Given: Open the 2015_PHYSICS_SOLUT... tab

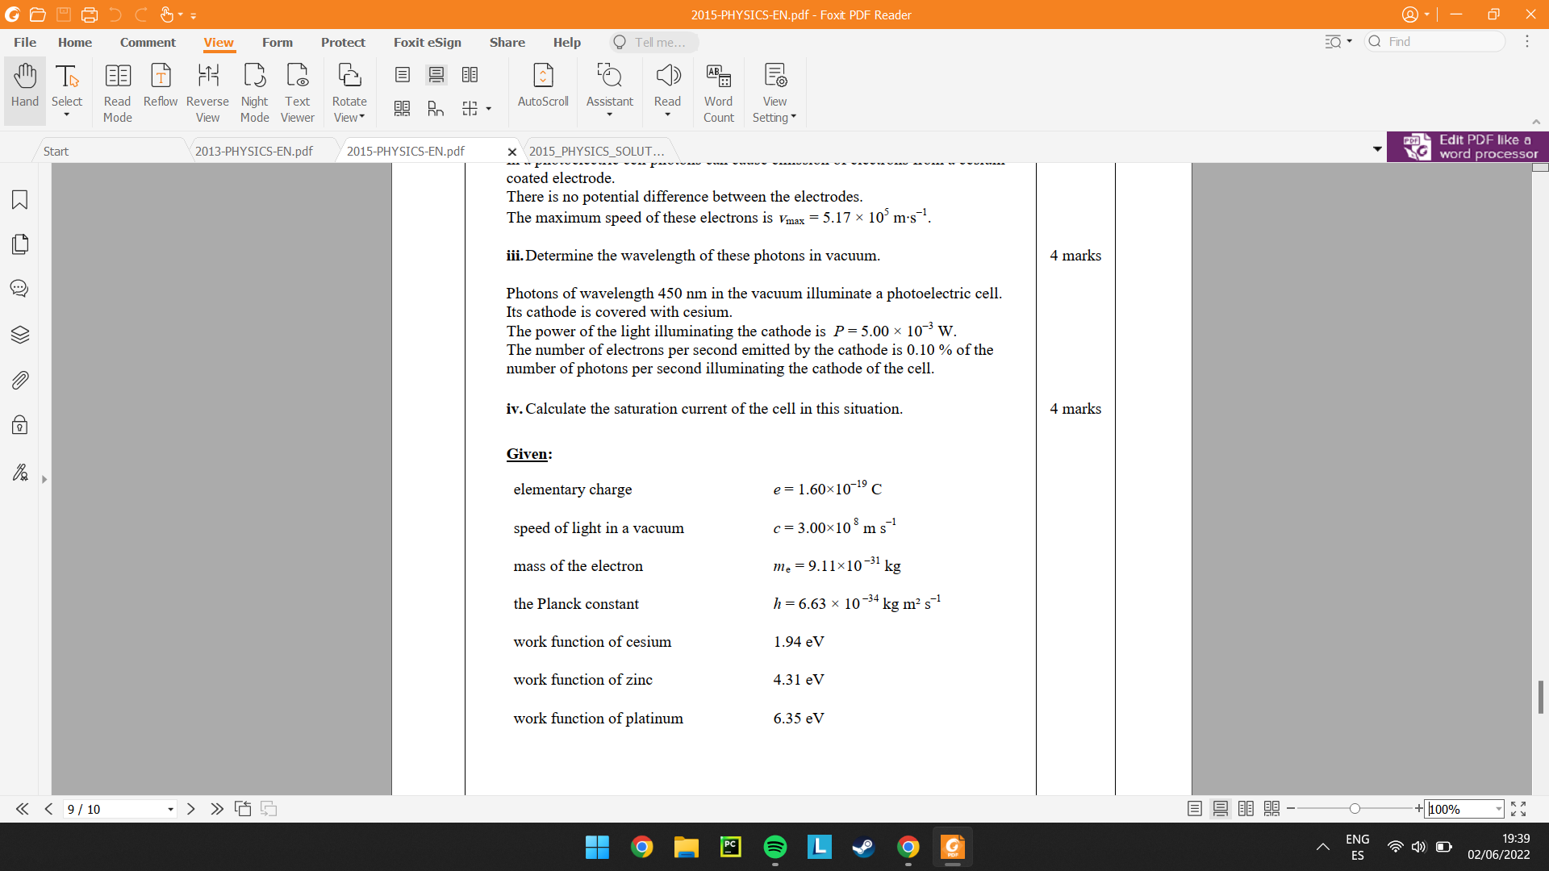Looking at the screenshot, I should point(595,151).
